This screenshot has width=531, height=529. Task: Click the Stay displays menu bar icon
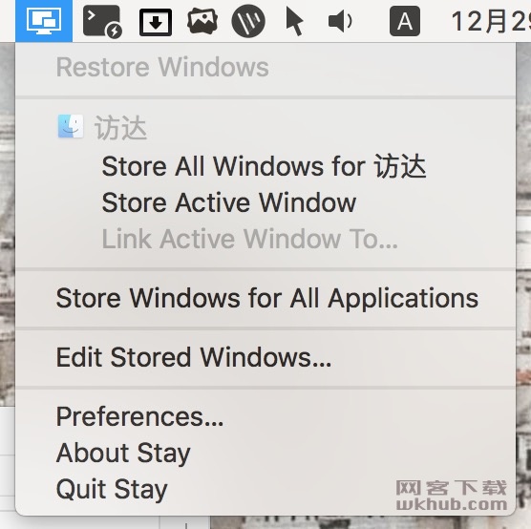[44, 21]
